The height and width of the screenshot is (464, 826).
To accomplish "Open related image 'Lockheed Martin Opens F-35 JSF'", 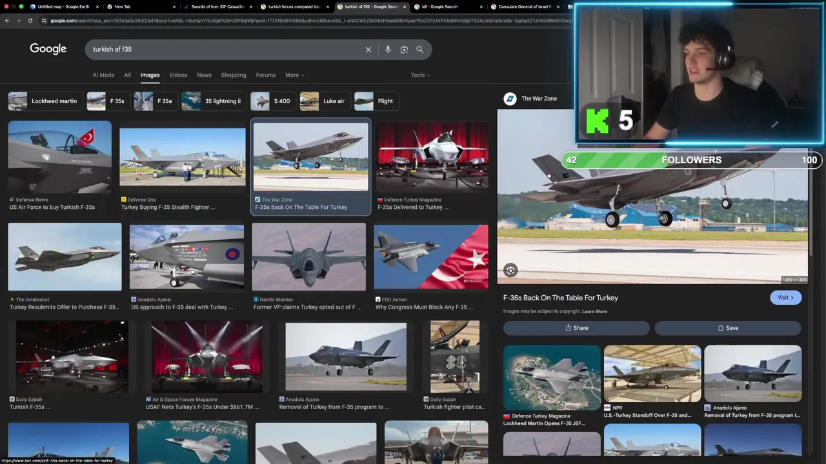I will (552, 377).
